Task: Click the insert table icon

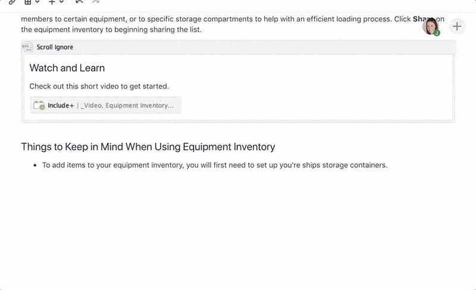Action: point(27,2)
